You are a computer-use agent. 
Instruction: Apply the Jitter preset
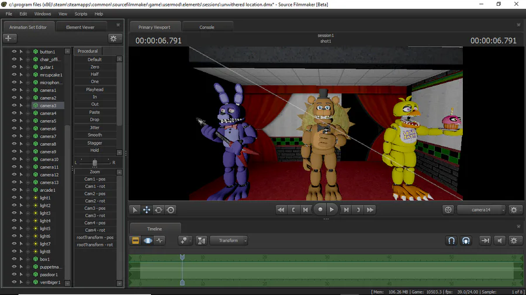tap(95, 128)
